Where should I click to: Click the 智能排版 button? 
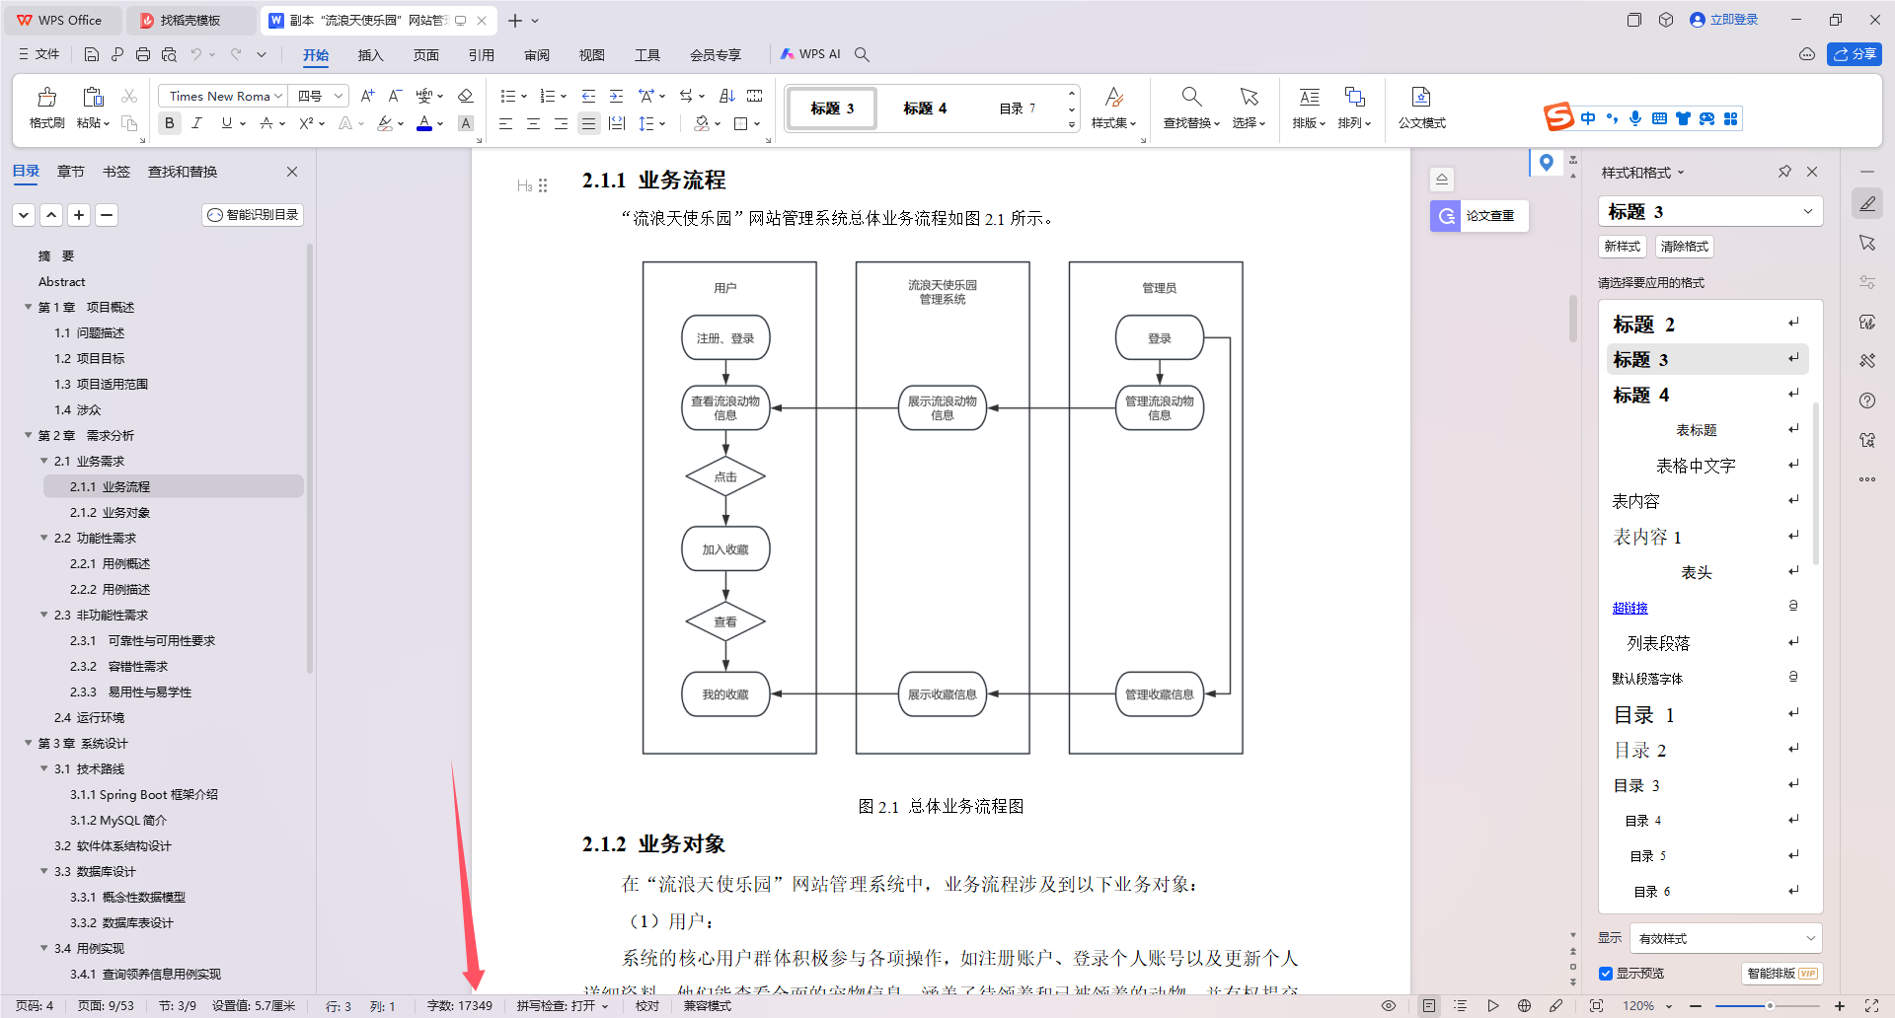point(1781,974)
